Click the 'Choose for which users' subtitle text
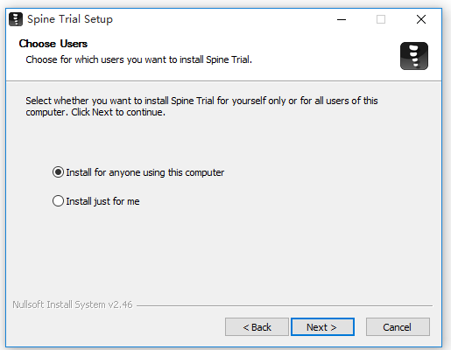Viewport: 451px width, 350px height. pyautogui.click(x=138, y=59)
